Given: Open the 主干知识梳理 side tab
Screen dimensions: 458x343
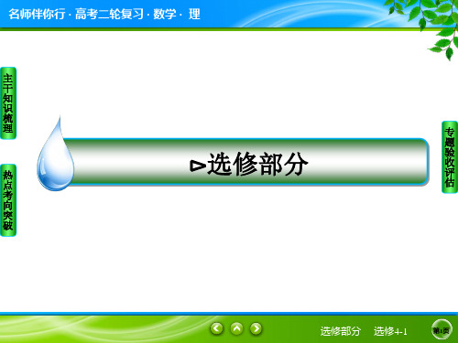Looking at the screenshot, I should click(x=8, y=103).
